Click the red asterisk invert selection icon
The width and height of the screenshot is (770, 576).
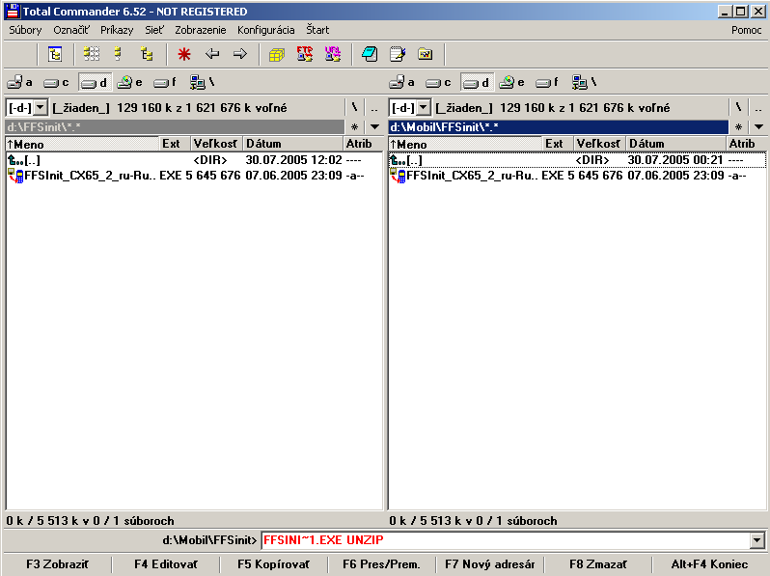(184, 54)
